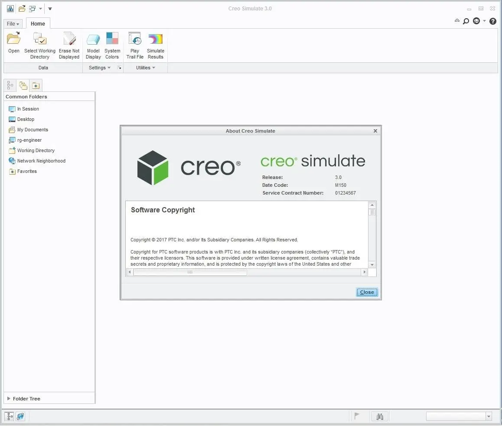Open the selection filter dropdown in status bar

tap(489, 416)
